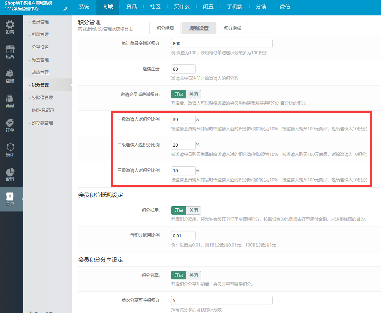Go to the 订单 tag icon
The width and height of the screenshot is (381, 313).
pyautogui.click(x=10, y=123)
